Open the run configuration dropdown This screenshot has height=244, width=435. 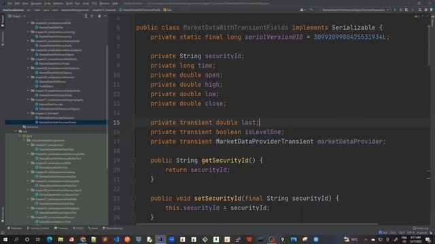coord(354,9)
